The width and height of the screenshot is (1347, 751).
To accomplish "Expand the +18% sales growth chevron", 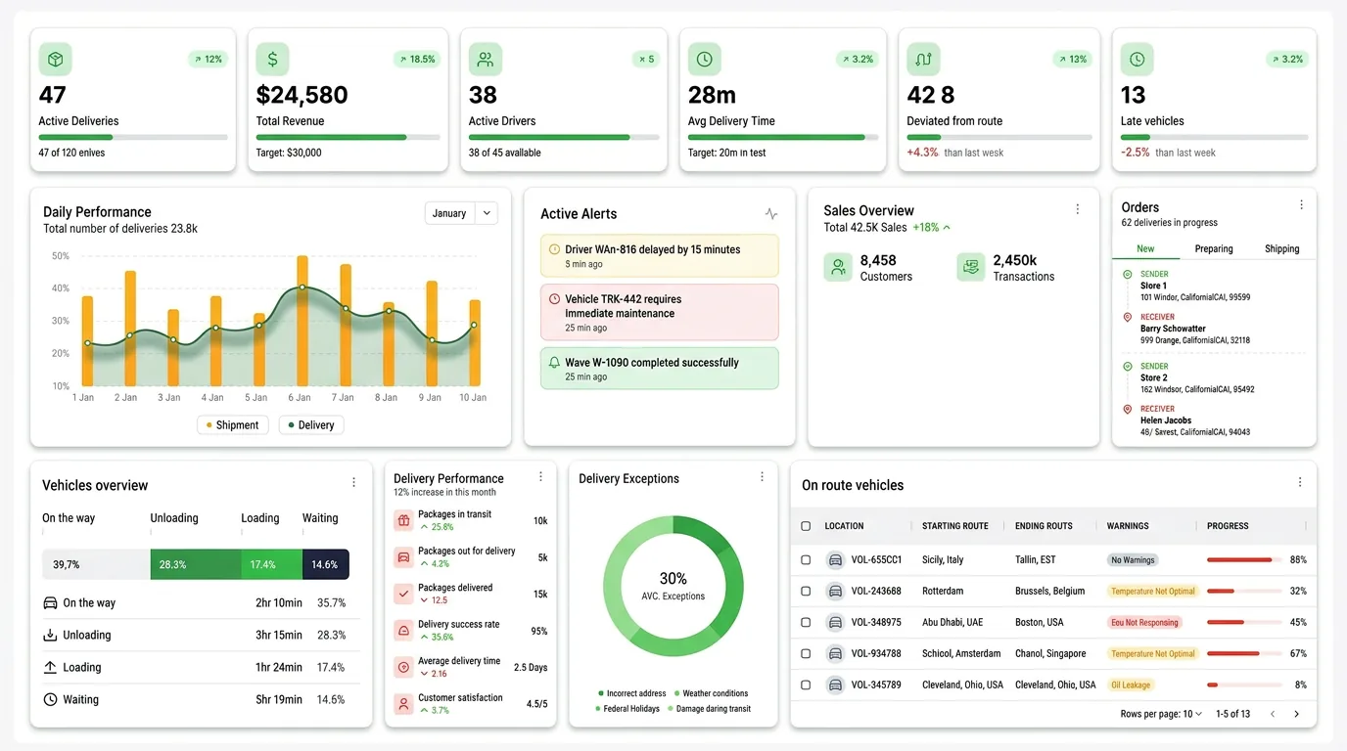I will pos(947,228).
